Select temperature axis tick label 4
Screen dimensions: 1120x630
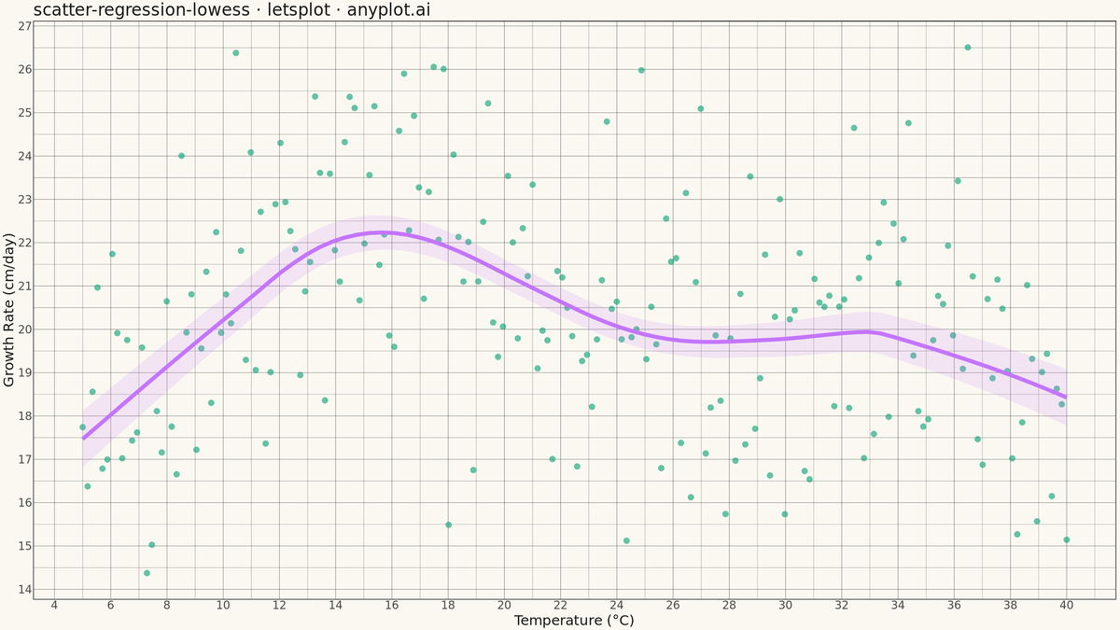[54, 605]
